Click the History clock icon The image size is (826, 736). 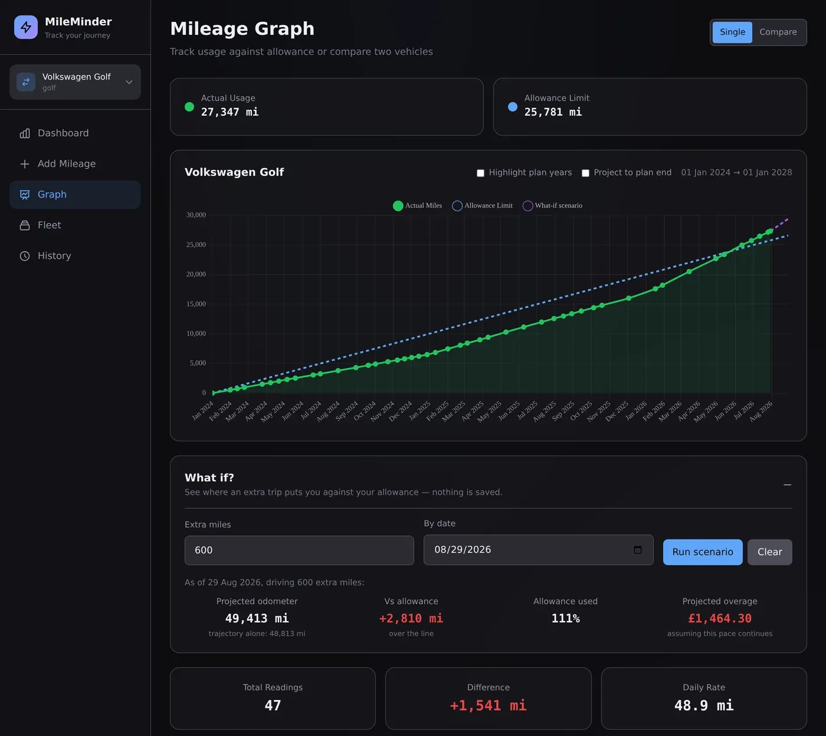coord(25,256)
